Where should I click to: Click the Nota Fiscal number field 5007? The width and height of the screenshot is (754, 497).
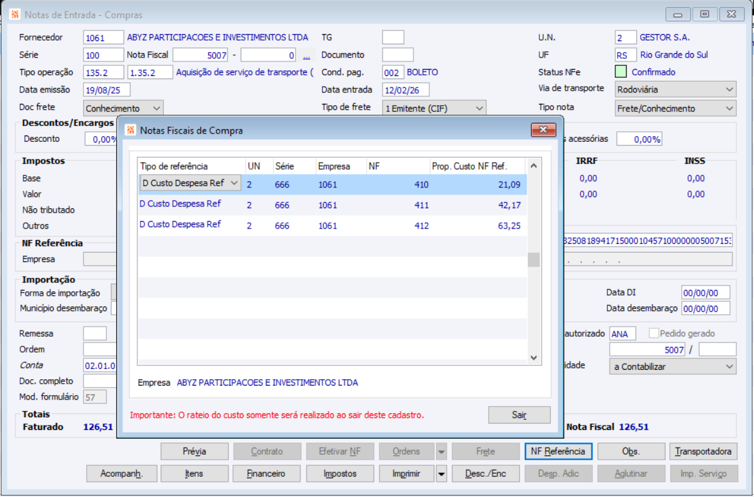201,55
